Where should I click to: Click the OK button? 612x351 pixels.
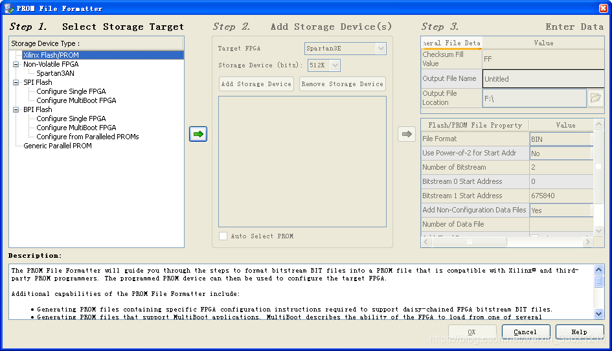472,332
